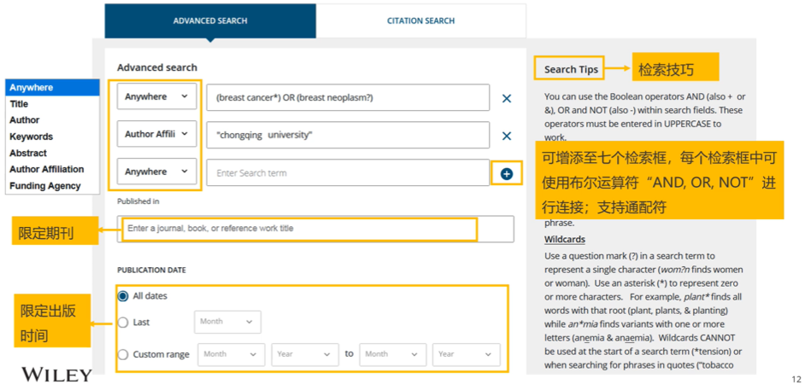Screen dimensions: 805x384
Task: Select the Last radio button
Action: [x=123, y=323]
